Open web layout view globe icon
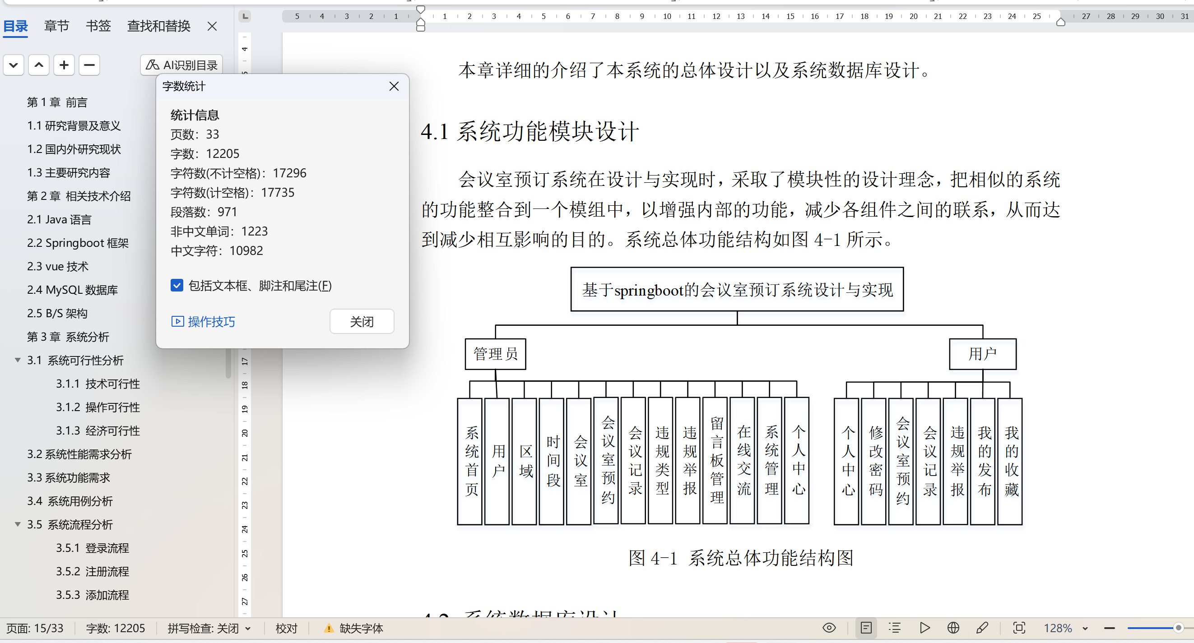Viewport: 1194px width, 643px height. (x=953, y=628)
